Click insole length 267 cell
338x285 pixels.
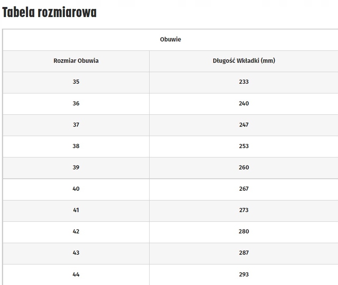[244, 189]
